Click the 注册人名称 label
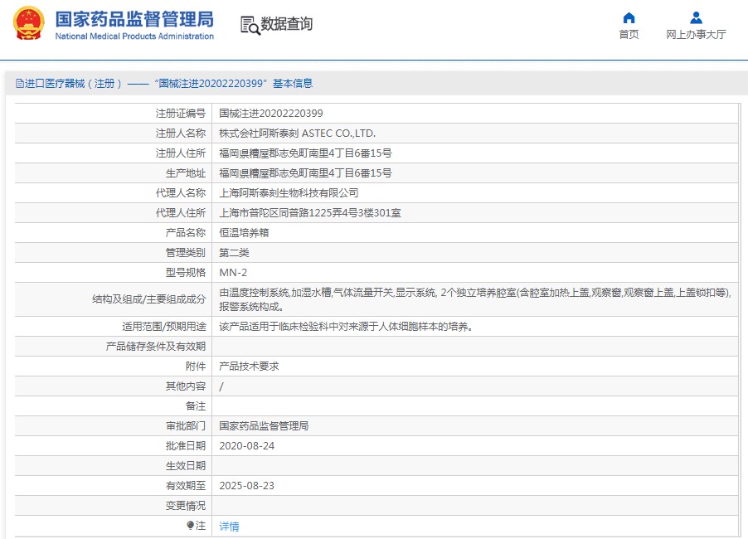 [x=180, y=133]
